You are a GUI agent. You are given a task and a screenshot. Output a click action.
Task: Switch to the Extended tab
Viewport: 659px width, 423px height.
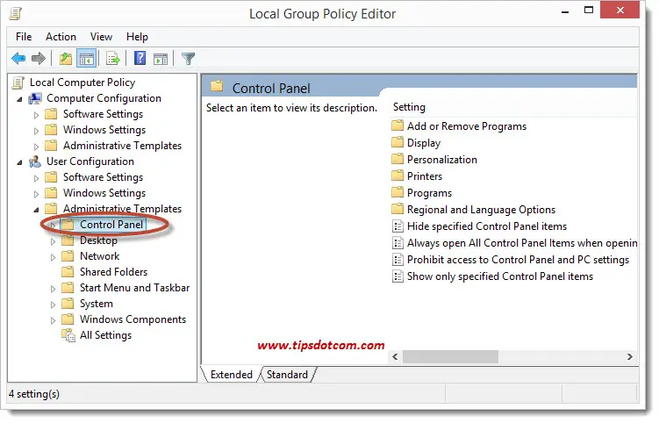231,374
